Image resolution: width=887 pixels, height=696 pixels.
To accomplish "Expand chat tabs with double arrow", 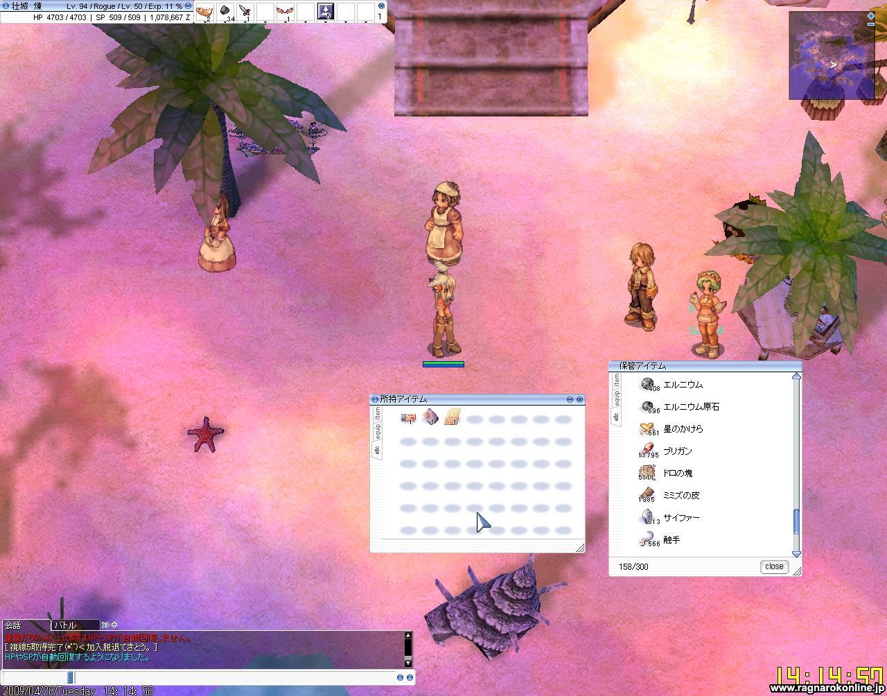I will point(105,625).
